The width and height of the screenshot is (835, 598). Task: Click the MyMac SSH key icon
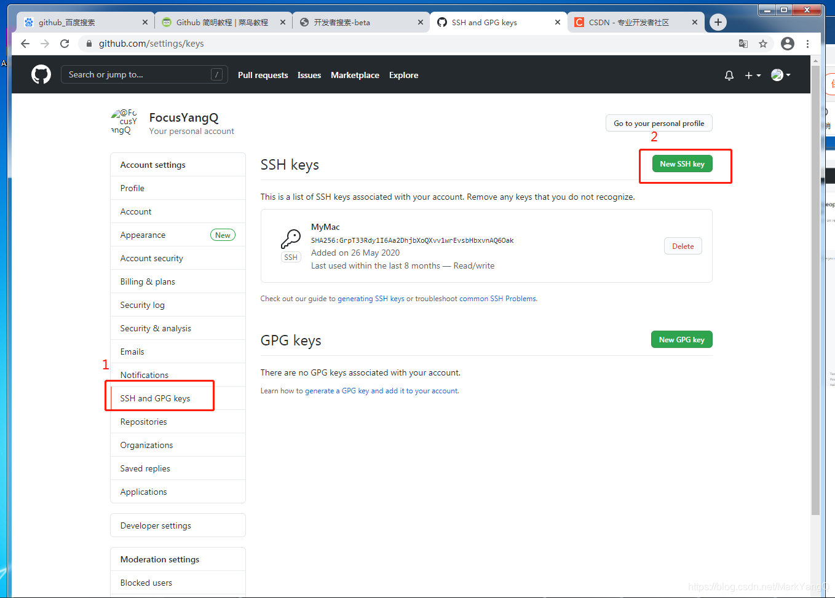click(291, 238)
